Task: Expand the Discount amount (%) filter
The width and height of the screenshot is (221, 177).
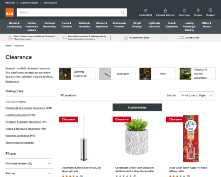Action: [x=28, y=163]
